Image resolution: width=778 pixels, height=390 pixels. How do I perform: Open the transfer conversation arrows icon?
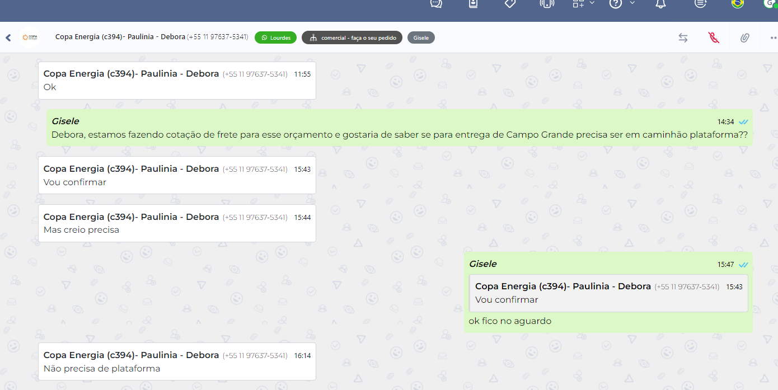coord(683,37)
